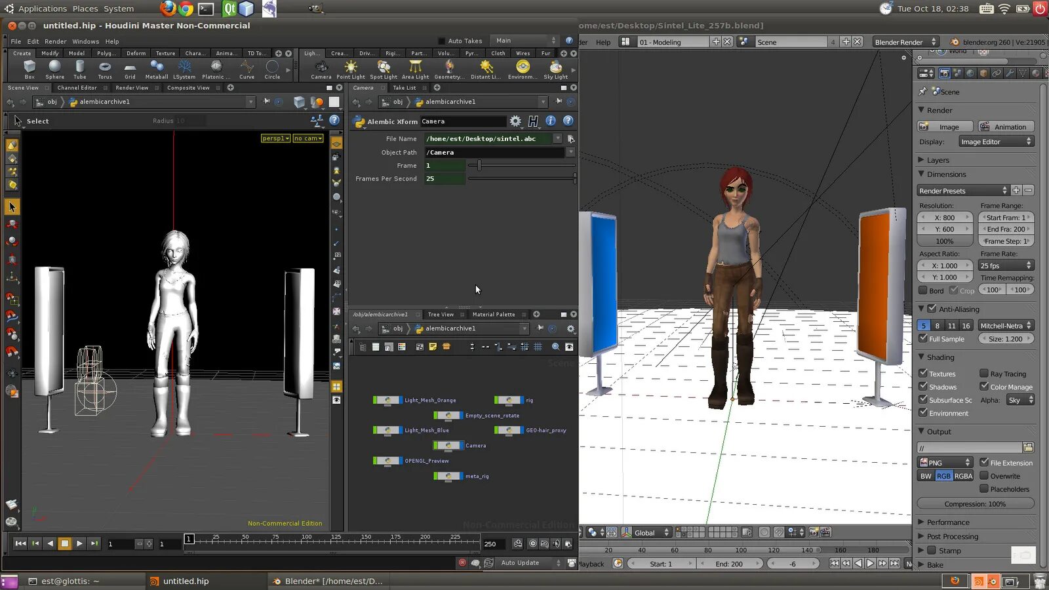This screenshot has height=590, width=1049.
Task: Click the Object Path input field
Action: [494, 152]
